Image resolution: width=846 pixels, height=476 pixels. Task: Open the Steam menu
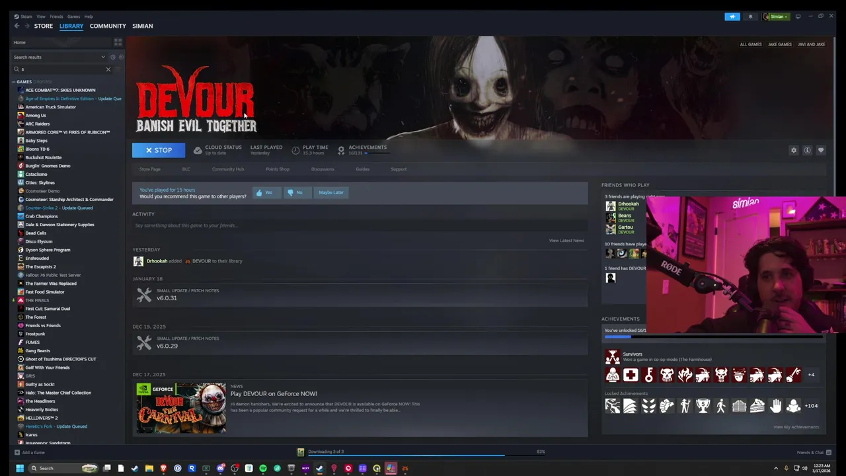(x=24, y=17)
